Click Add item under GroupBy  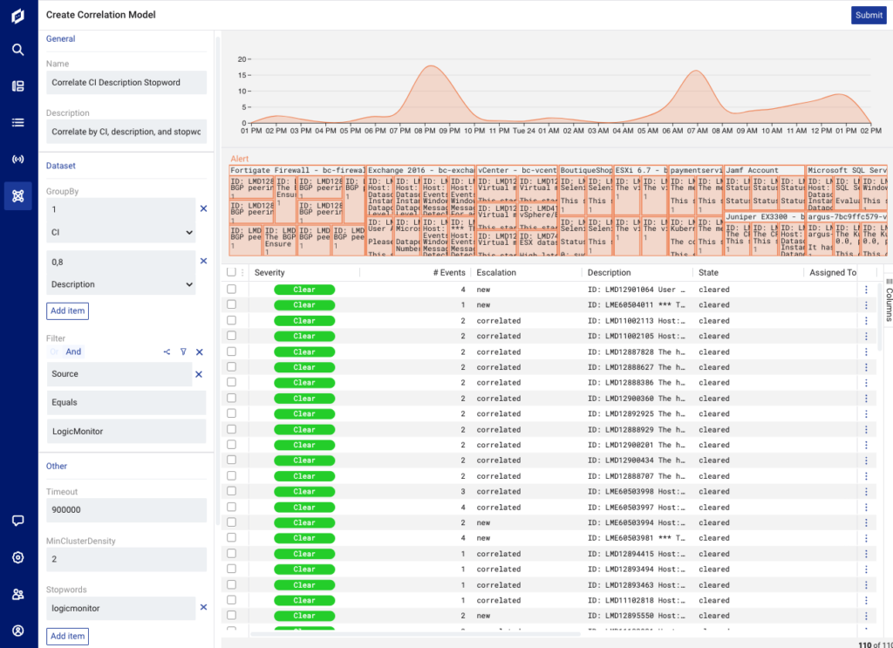68,310
